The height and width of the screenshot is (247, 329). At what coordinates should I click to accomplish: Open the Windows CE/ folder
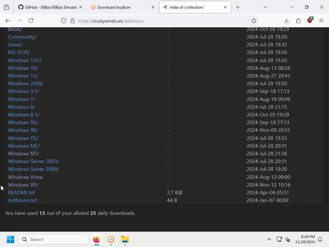pos(23,138)
